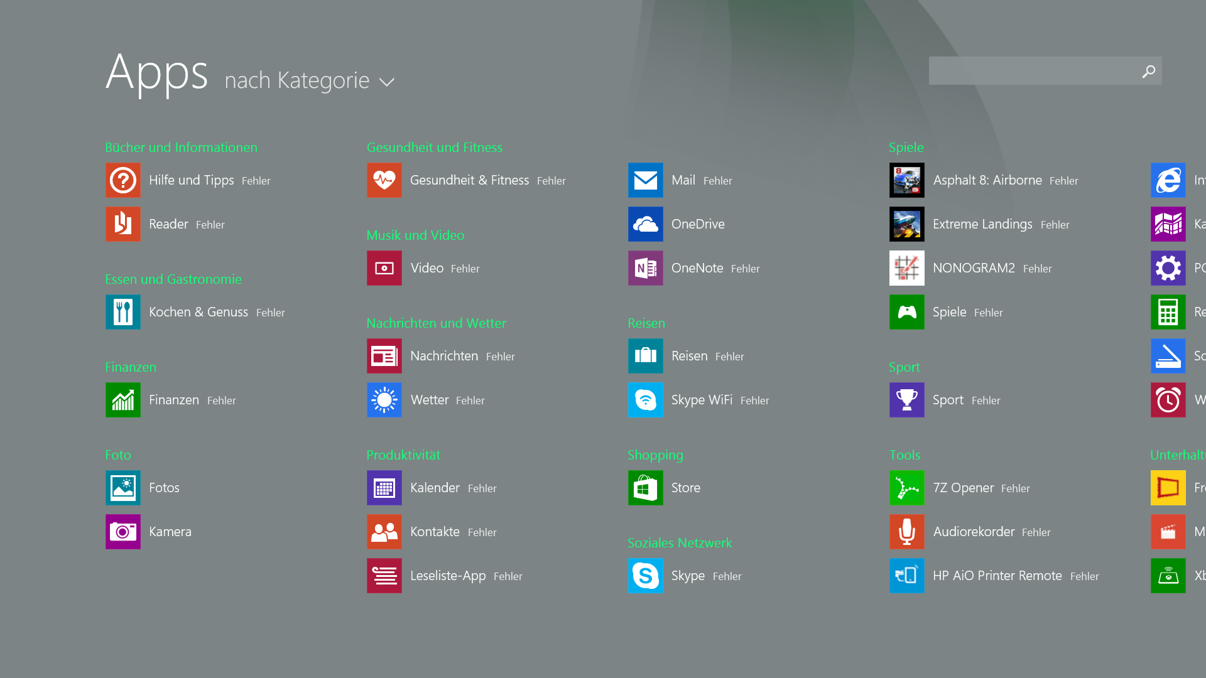Select the Nachrichten und Wetter heading
1206x678 pixels.
[436, 323]
